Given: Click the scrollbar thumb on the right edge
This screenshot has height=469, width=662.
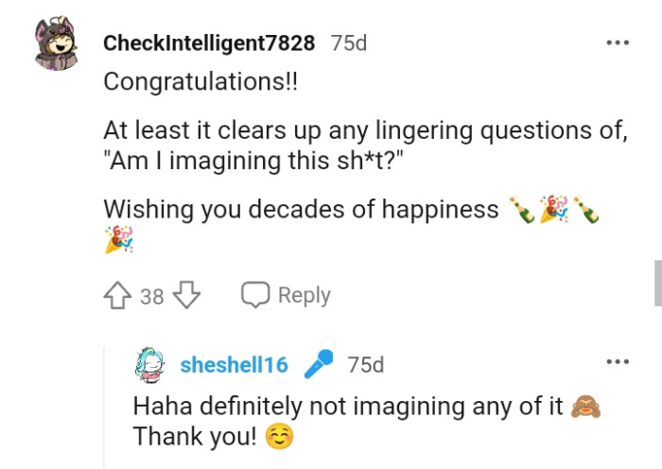Looking at the screenshot, I should pos(657,284).
